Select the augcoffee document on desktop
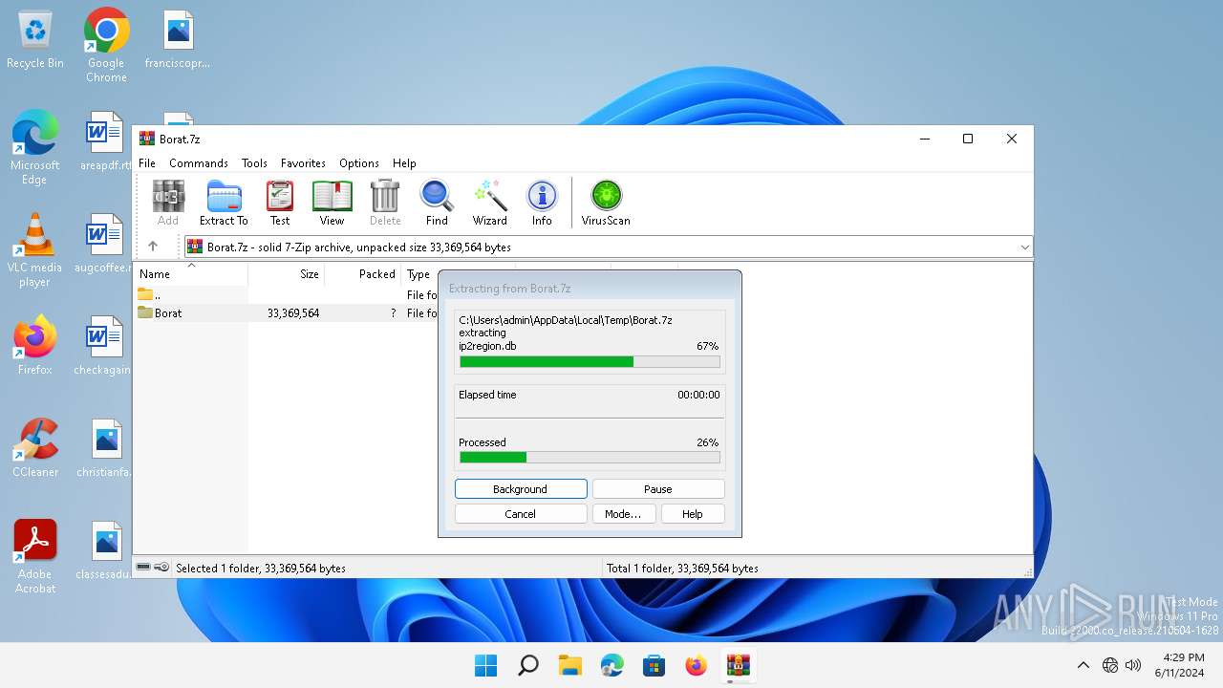This screenshot has height=688, width=1223. [105, 244]
